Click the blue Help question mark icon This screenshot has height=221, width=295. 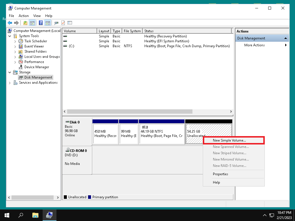(41, 23)
